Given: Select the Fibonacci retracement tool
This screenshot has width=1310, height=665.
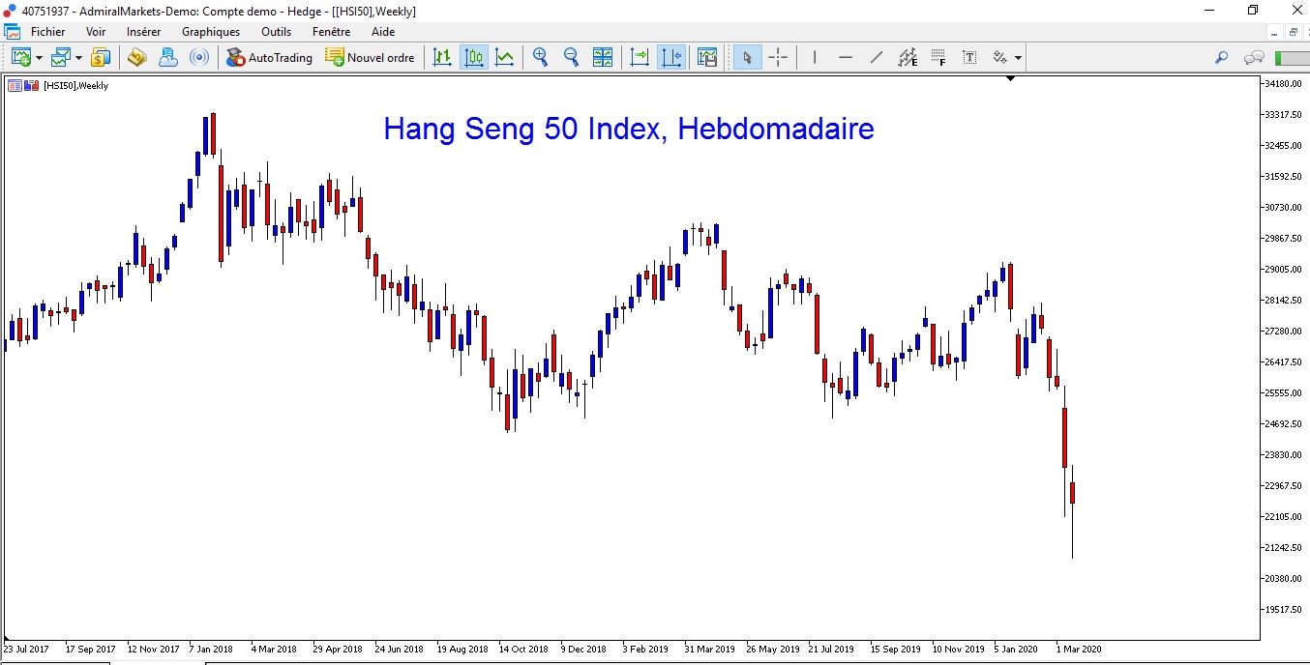Looking at the screenshot, I should click(938, 57).
